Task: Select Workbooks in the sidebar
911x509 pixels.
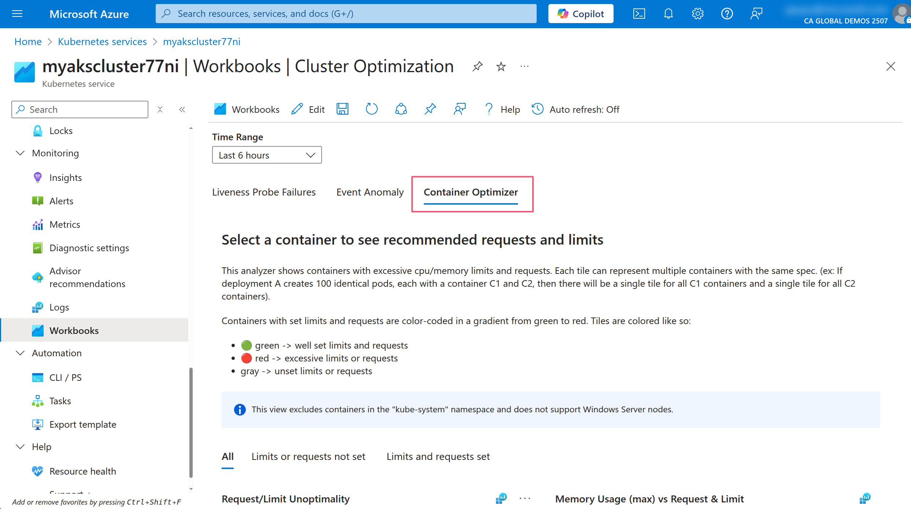Action: 95,330
